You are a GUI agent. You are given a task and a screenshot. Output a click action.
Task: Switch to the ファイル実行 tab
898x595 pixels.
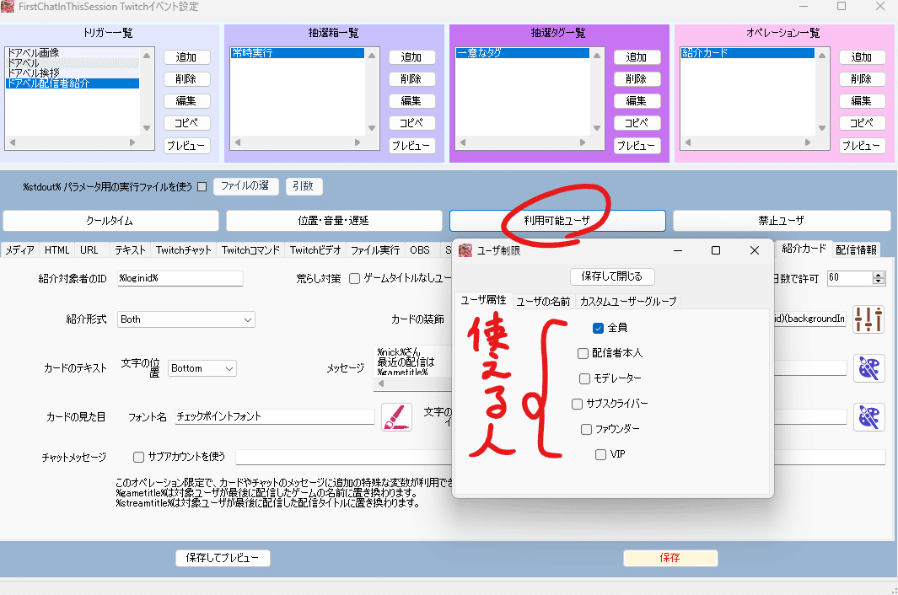375,250
